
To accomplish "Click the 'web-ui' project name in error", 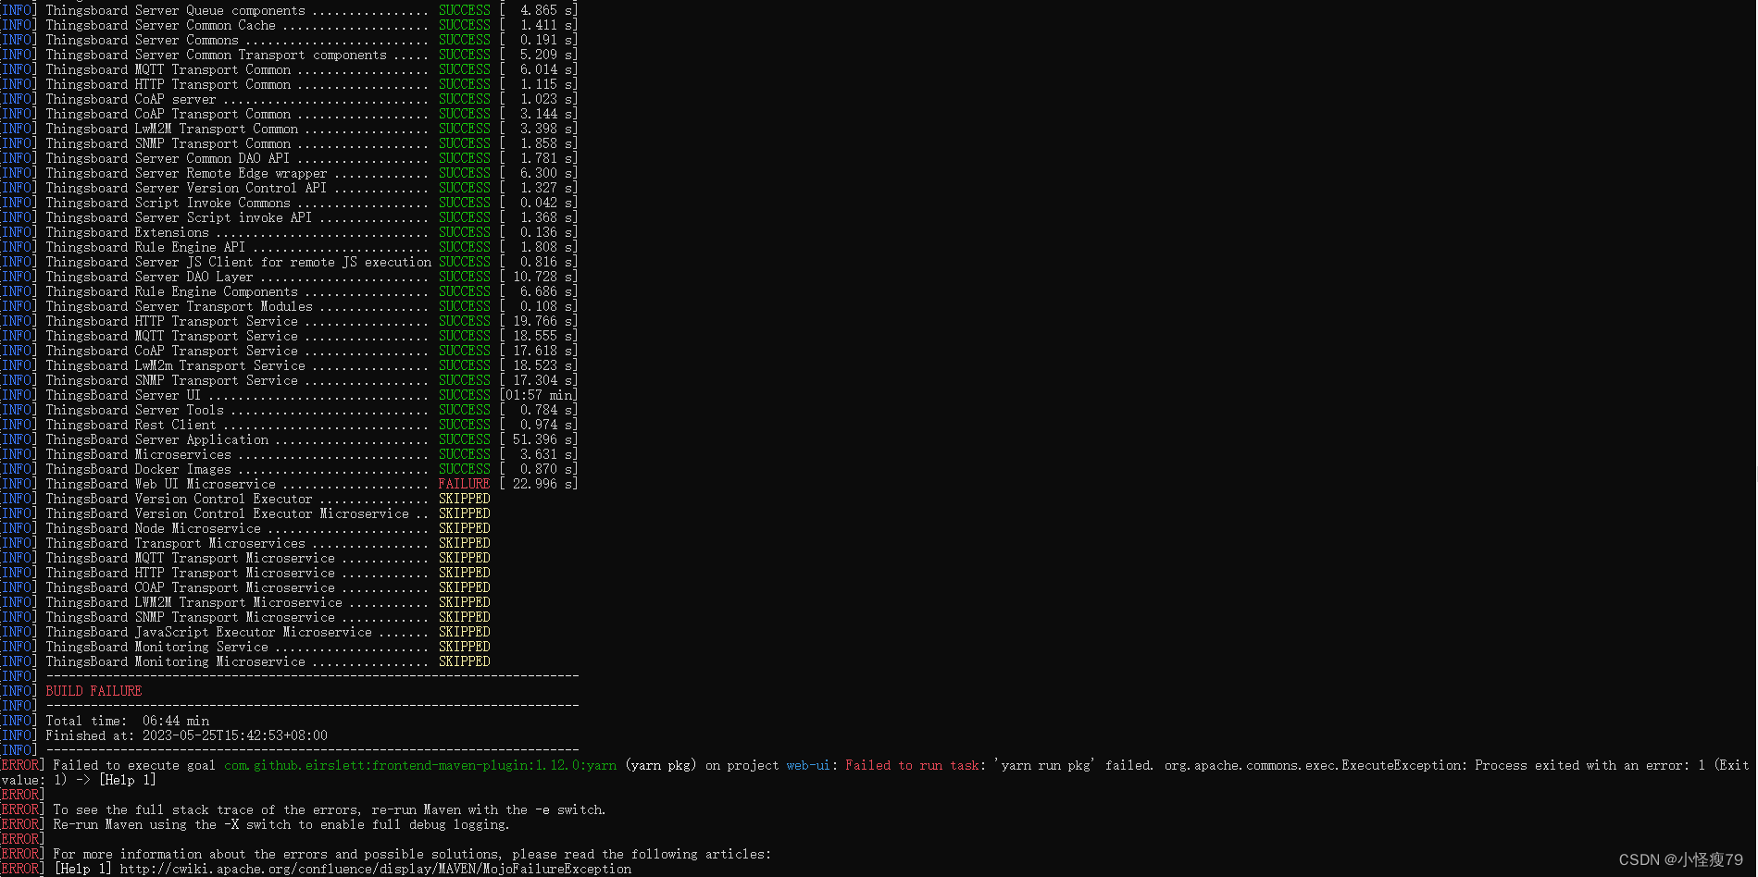I will click(x=808, y=765).
